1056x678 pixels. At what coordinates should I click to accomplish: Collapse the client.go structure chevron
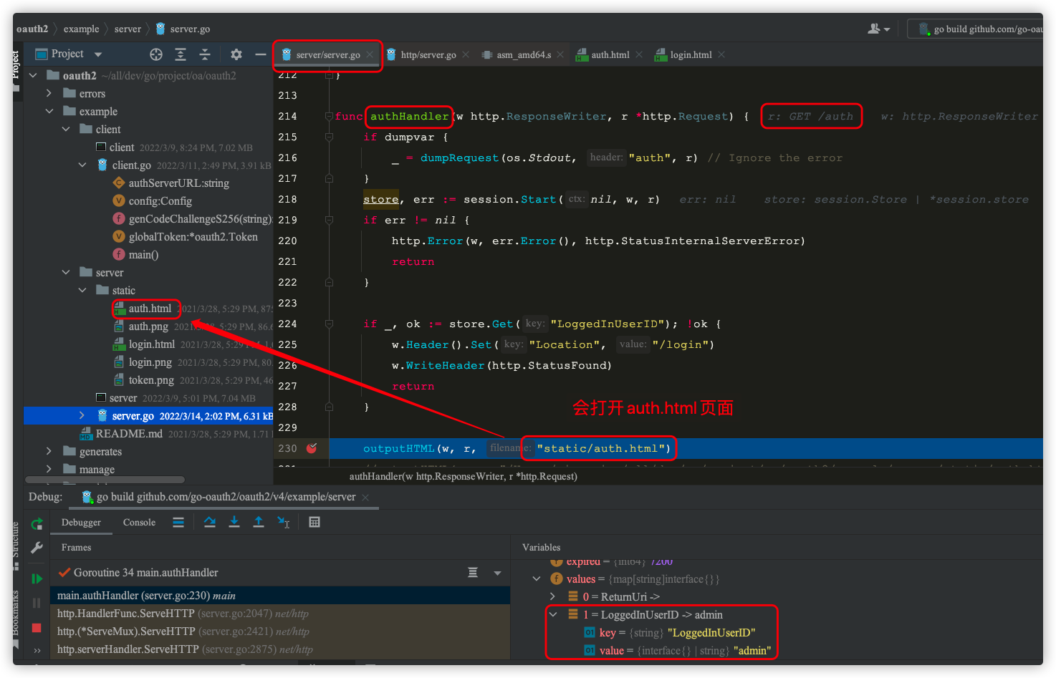pyautogui.click(x=82, y=165)
